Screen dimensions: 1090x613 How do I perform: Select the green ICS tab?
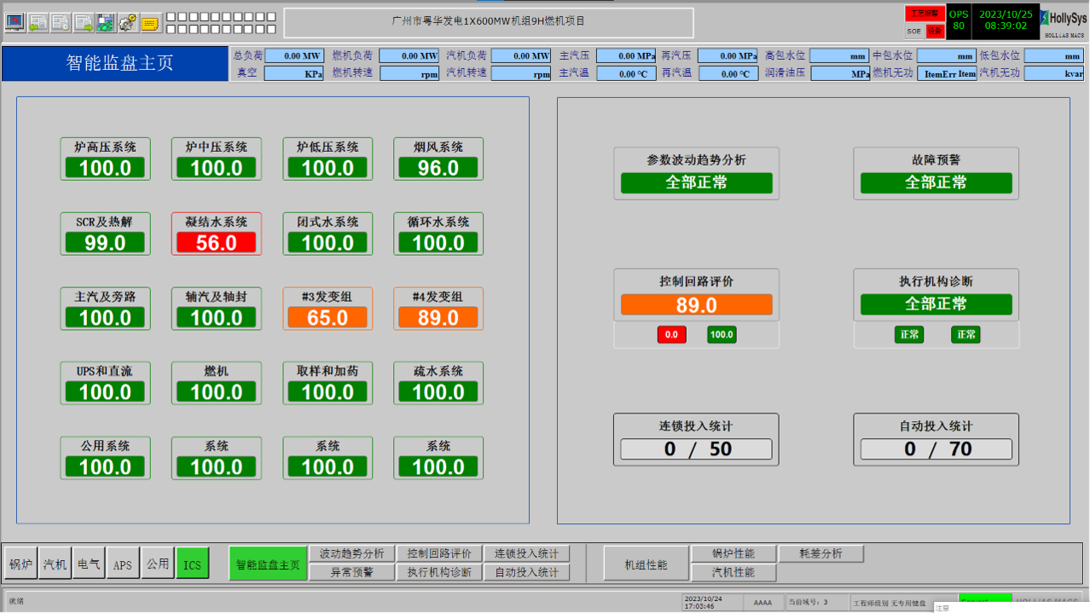(x=192, y=562)
